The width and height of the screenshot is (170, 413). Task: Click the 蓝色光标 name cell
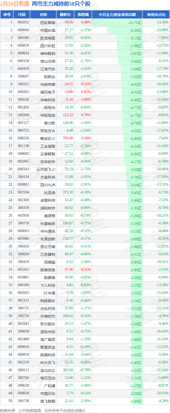(x=43, y=331)
